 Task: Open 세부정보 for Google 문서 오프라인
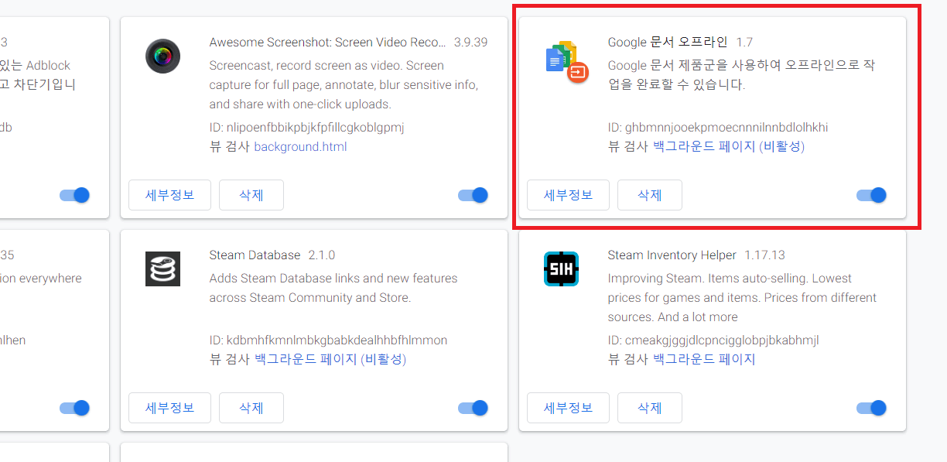[568, 195]
